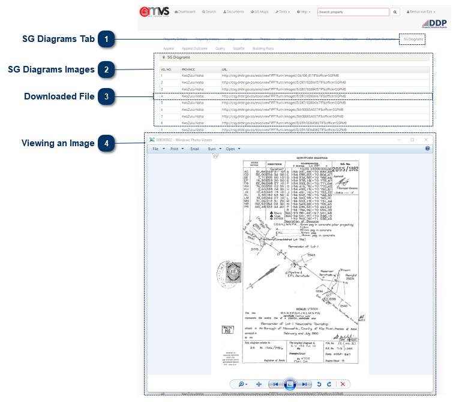Open the Deeds tab
Viewport: 453px width, 402px height.
click(x=308, y=39)
